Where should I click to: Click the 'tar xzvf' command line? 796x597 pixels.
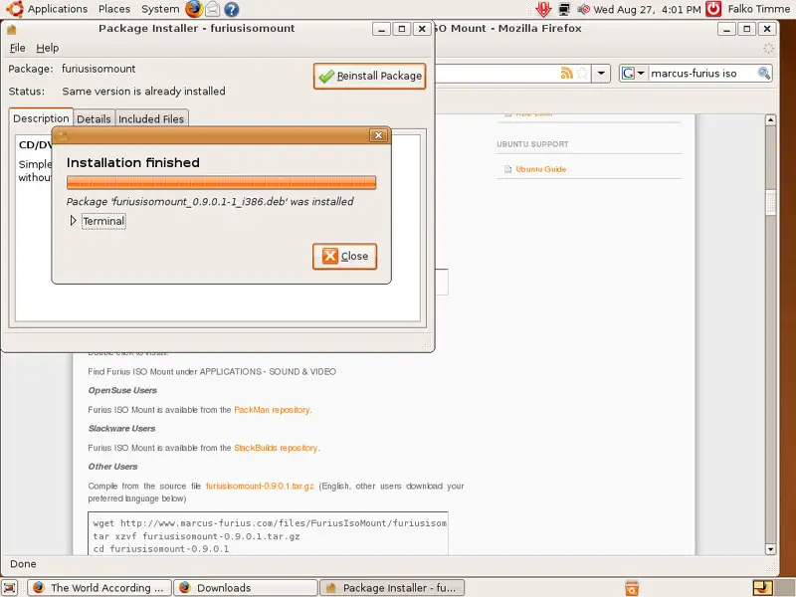click(x=196, y=536)
